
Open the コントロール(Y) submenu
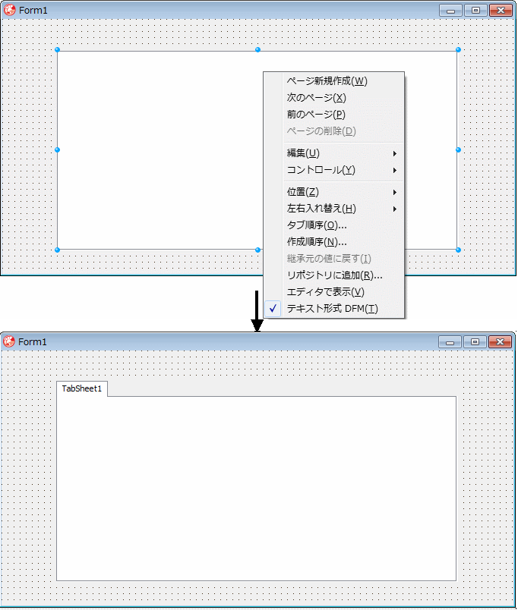click(x=333, y=170)
